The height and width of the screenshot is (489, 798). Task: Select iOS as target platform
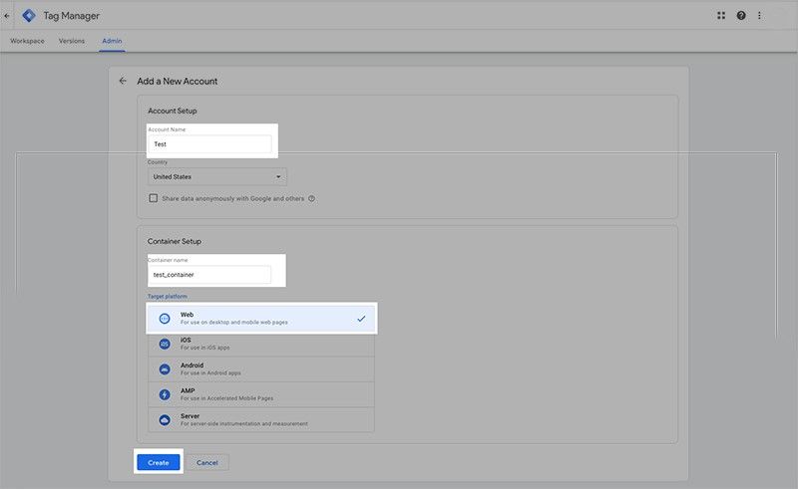(261, 345)
